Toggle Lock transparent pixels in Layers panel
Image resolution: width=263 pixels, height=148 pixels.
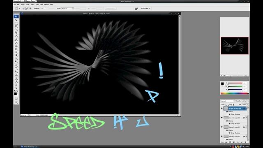(x=226, y=104)
